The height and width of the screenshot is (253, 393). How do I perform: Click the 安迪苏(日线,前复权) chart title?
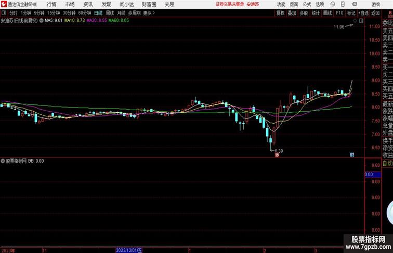(19, 21)
